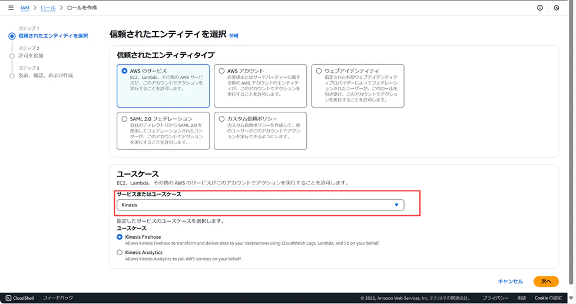
Task: Go to IAM breadcrumb link
Action: 25,8
